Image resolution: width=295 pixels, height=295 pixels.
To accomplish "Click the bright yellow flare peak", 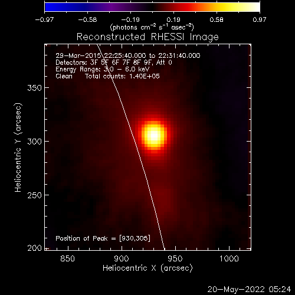I will (155, 136).
